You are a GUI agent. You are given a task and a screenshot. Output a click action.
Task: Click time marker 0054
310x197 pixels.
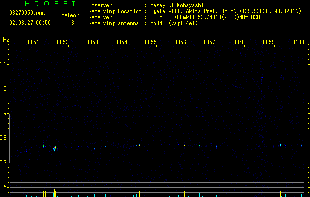[121, 42]
